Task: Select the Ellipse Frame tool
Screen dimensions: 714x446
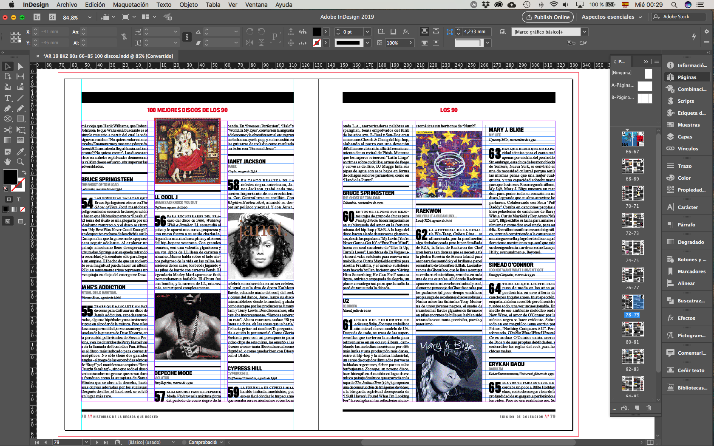Action: click(x=8, y=119)
